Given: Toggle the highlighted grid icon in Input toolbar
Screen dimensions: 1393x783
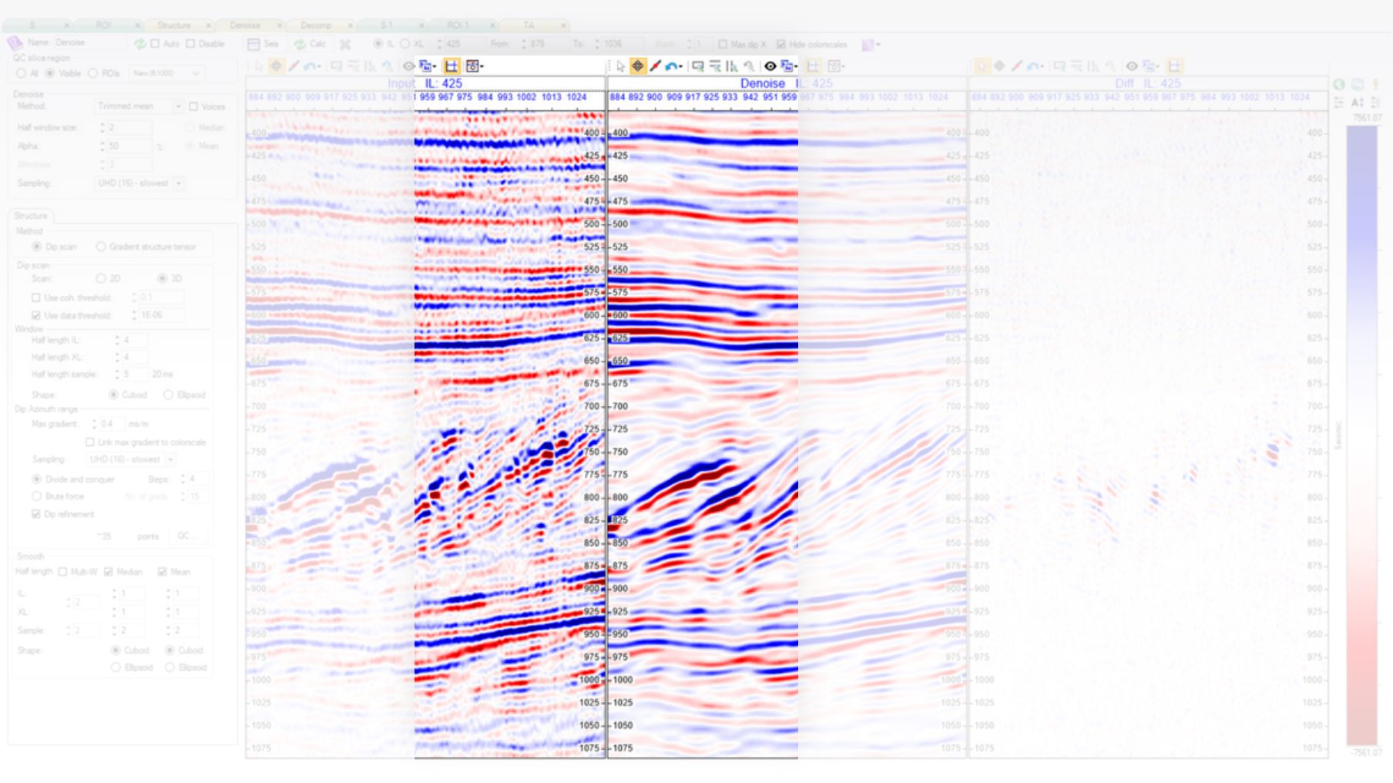Looking at the screenshot, I should click(451, 66).
